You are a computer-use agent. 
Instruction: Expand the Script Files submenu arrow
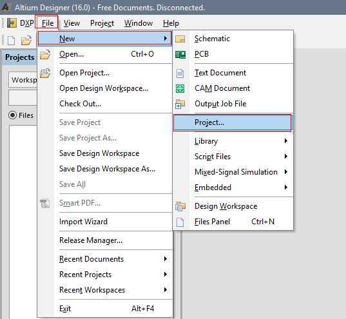(286, 157)
